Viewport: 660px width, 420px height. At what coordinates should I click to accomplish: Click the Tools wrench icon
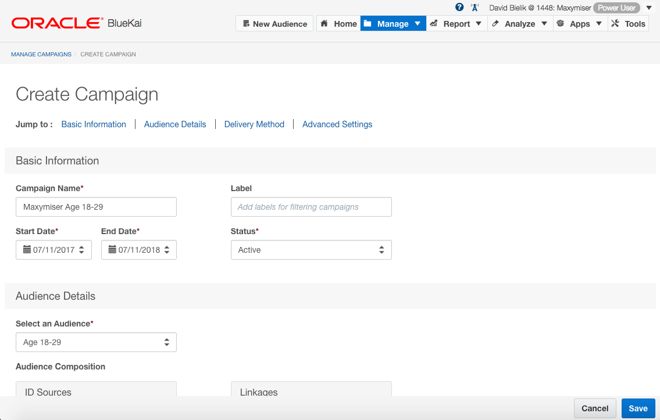click(615, 24)
